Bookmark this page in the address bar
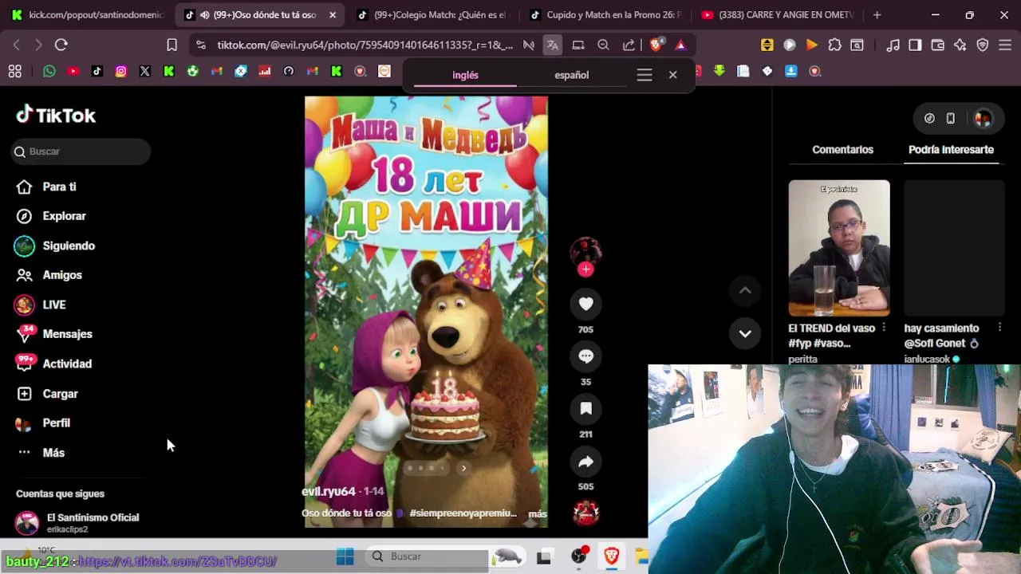Screen dimensions: 1021x574 (171, 45)
